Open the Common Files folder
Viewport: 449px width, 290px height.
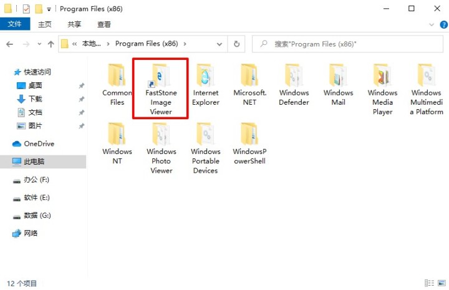[117, 85]
